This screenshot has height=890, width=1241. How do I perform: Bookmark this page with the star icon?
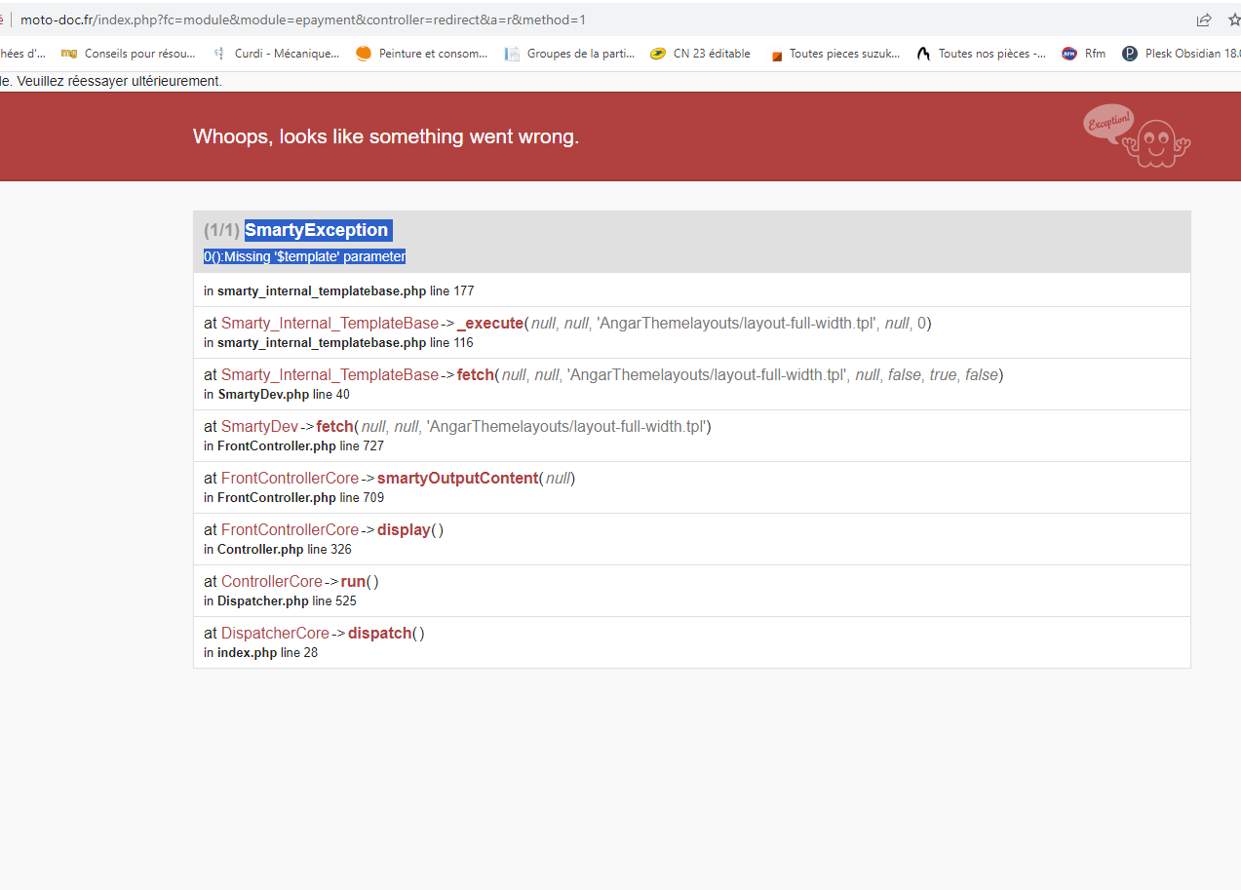pyautogui.click(x=1234, y=19)
